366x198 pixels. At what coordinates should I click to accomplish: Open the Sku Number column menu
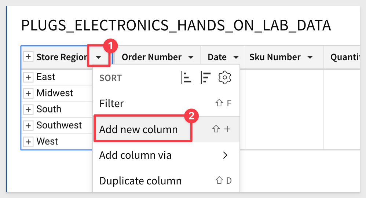(310, 57)
